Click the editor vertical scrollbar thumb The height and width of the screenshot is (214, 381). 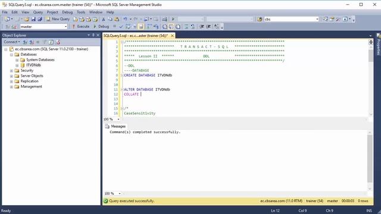[370, 56]
